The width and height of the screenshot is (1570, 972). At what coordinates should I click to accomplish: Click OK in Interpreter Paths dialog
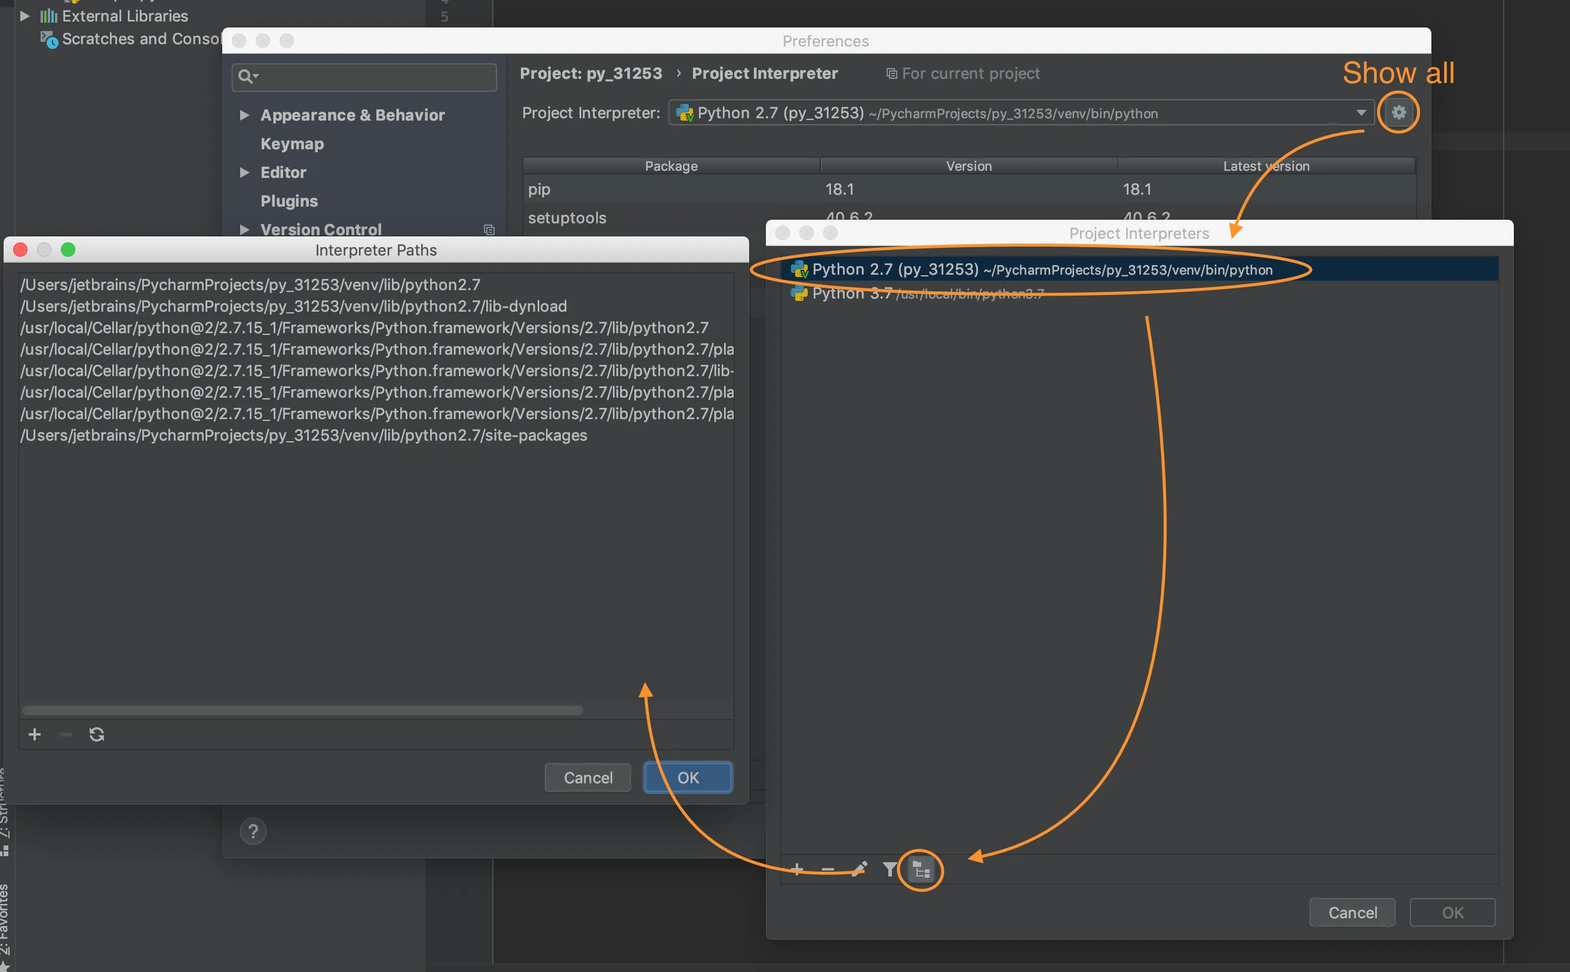688,777
